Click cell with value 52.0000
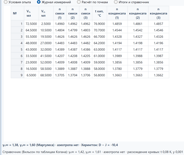 (x=46, y=62)
